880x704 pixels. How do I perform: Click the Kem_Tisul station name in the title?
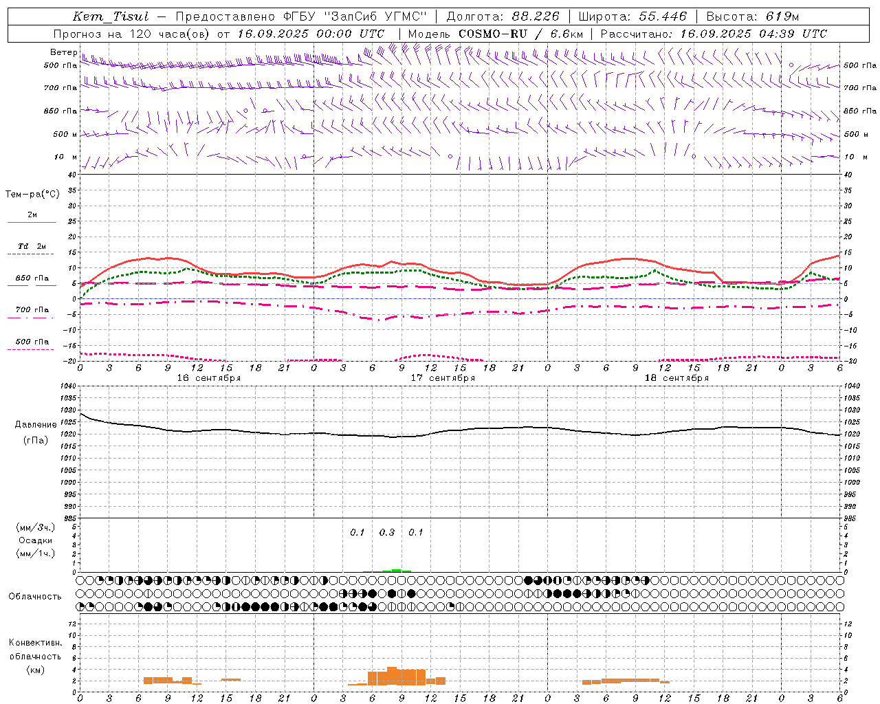click(111, 16)
